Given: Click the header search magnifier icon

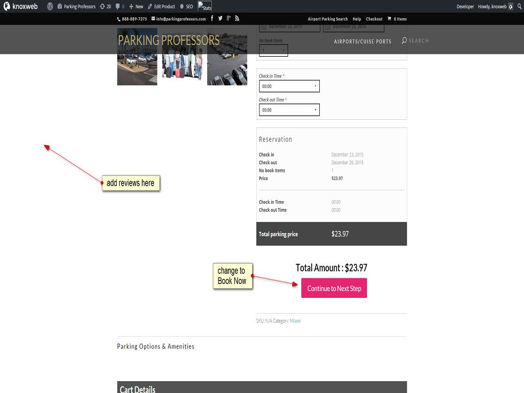Looking at the screenshot, I should tap(404, 40).
